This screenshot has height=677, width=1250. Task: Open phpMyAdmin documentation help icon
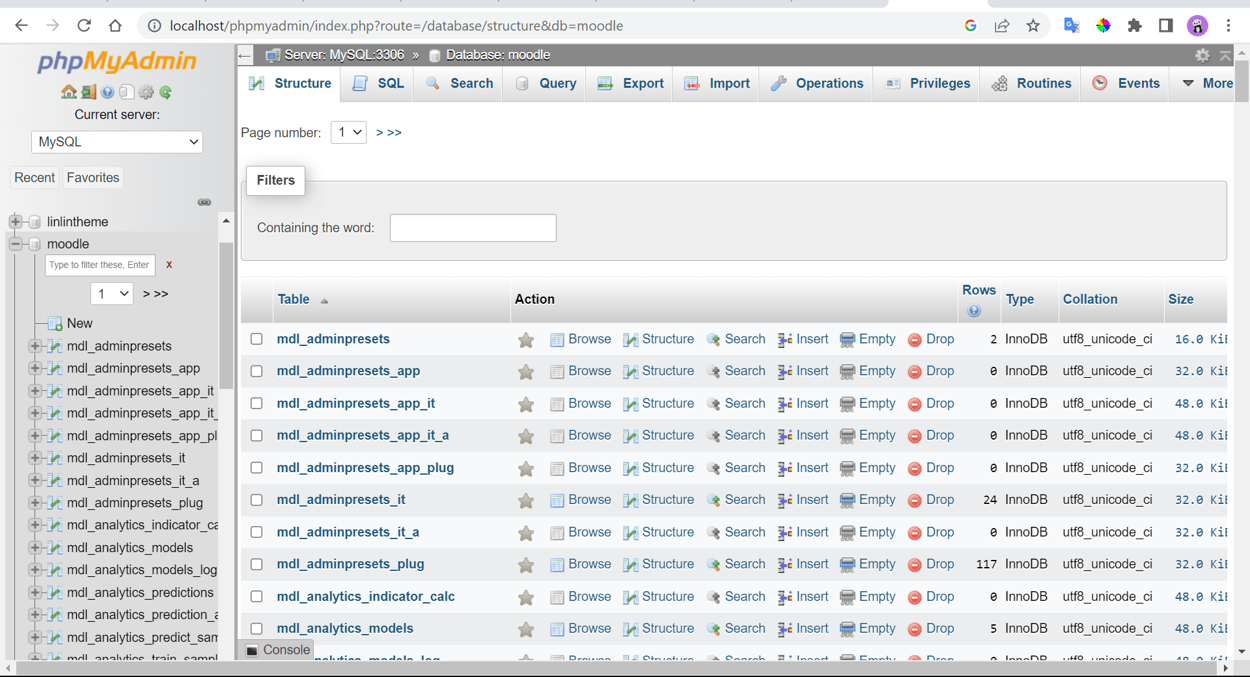tap(108, 92)
